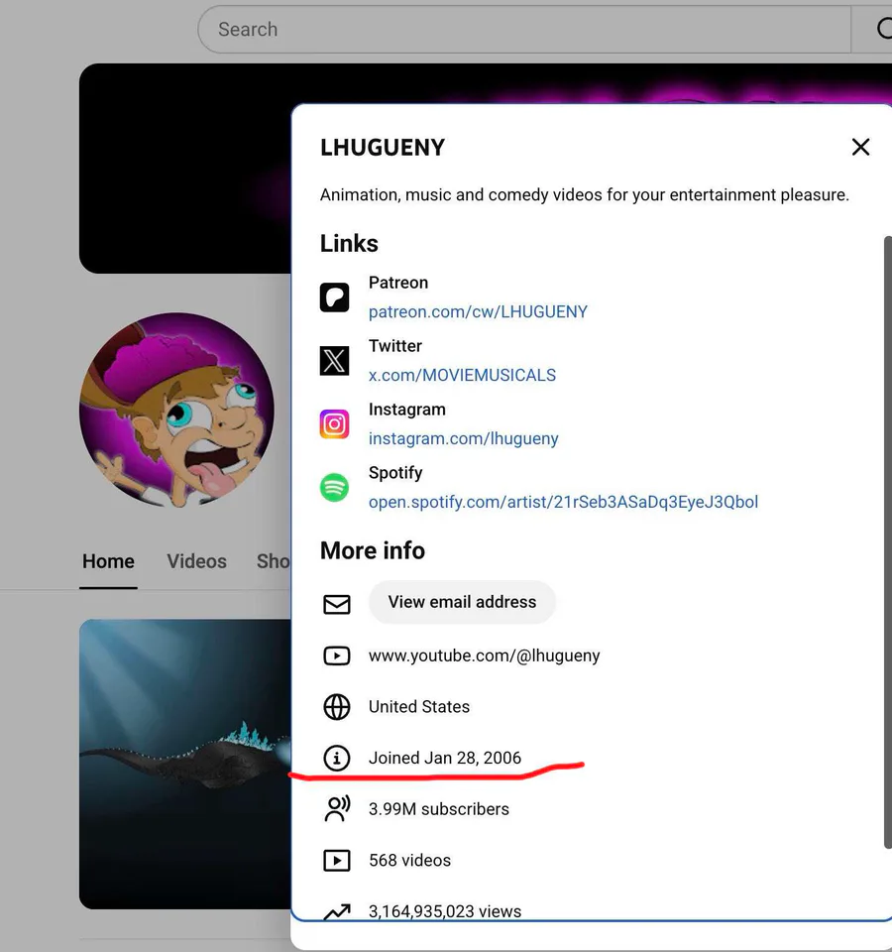Switch to the Shorts tab
Image resolution: width=892 pixels, height=952 pixels.
coord(274,561)
